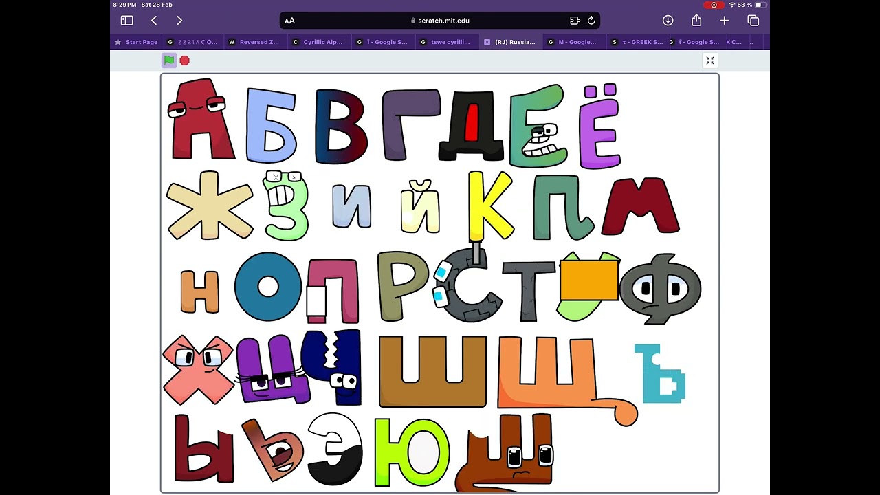This screenshot has height=495, width=880.
Task: Exit full screen mode icon
Action: pyautogui.click(x=710, y=60)
